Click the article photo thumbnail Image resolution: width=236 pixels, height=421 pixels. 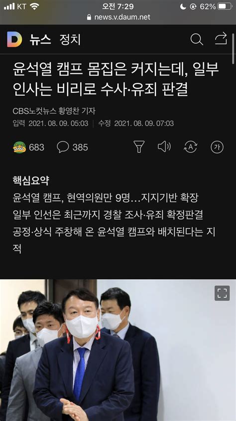(x=118, y=350)
